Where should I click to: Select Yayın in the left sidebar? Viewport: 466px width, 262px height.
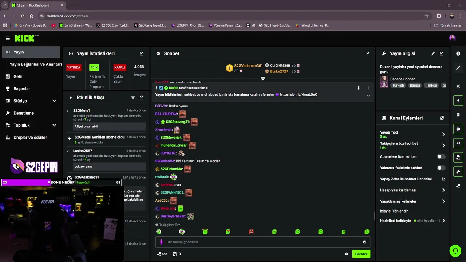[31, 52]
